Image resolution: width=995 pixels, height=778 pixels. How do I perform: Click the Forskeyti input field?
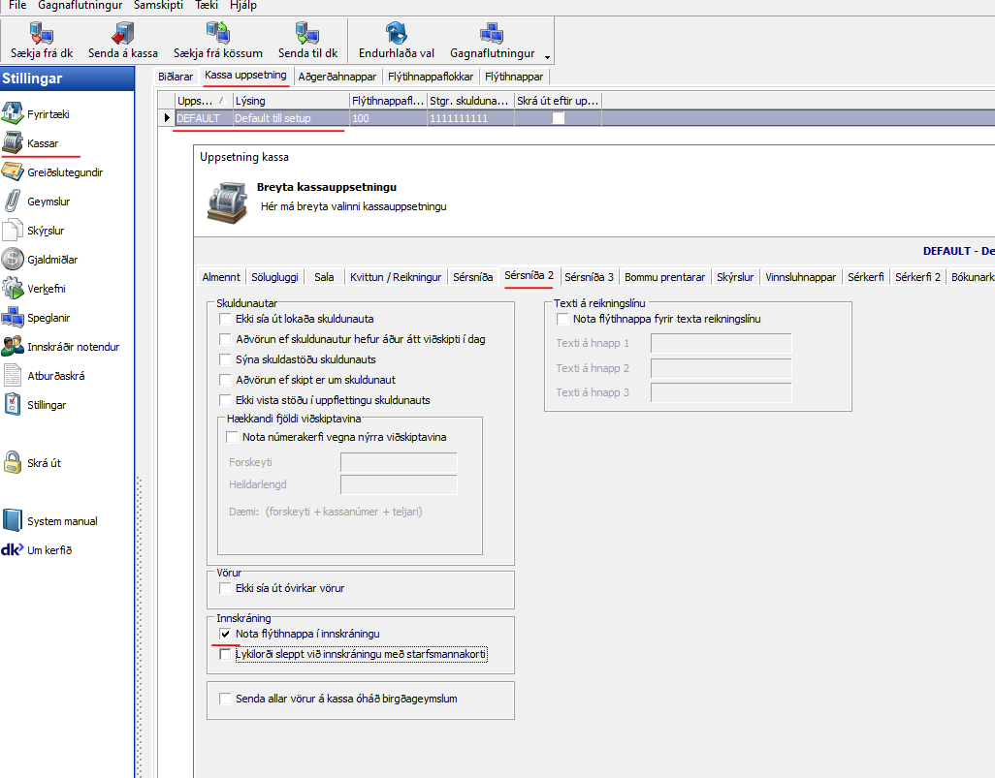(399, 463)
